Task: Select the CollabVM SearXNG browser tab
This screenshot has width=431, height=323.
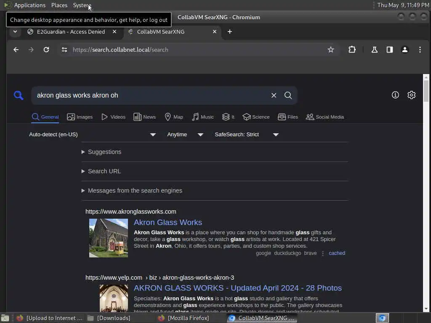Action: point(173,32)
